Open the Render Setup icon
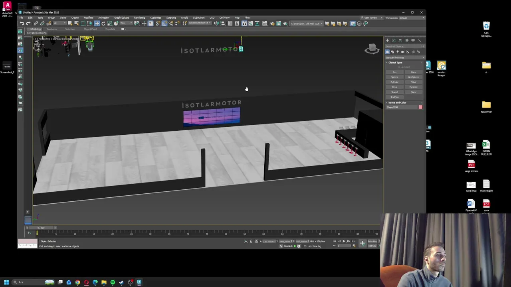The height and width of the screenshot is (287, 511). [272, 23]
